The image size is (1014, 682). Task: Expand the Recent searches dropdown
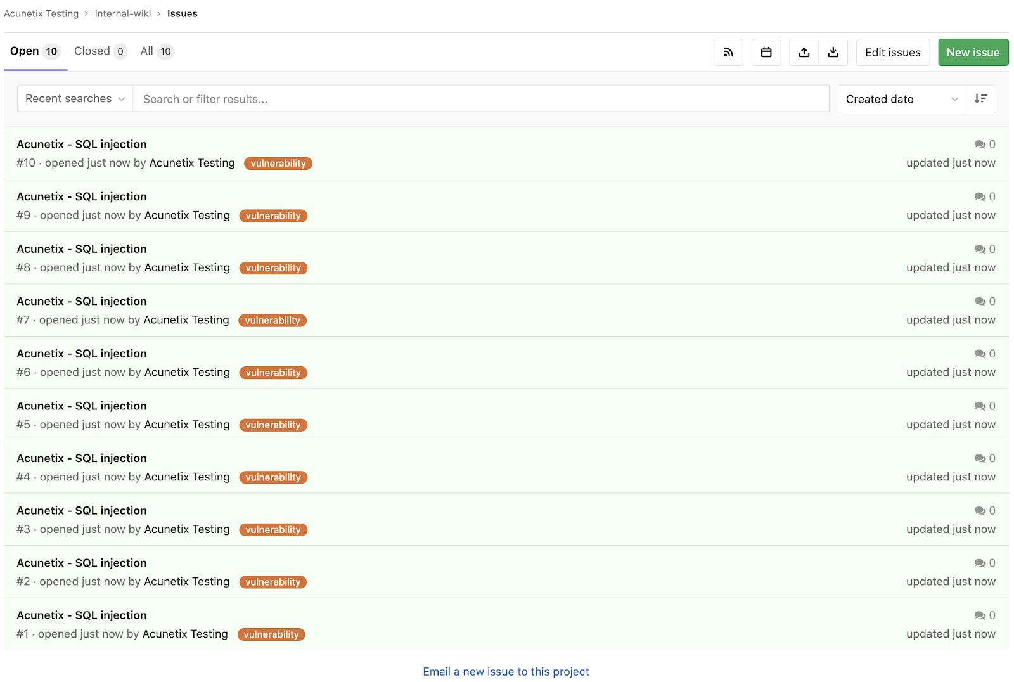[75, 99]
